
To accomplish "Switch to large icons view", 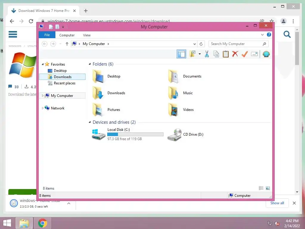I will [268, 188].
